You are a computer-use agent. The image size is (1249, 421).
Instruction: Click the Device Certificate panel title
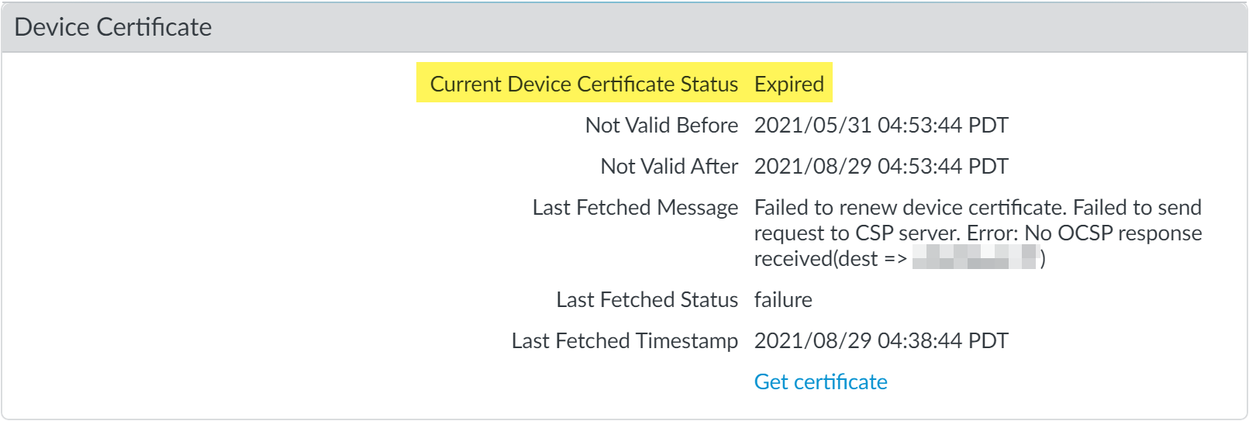(x=113, y=27)
